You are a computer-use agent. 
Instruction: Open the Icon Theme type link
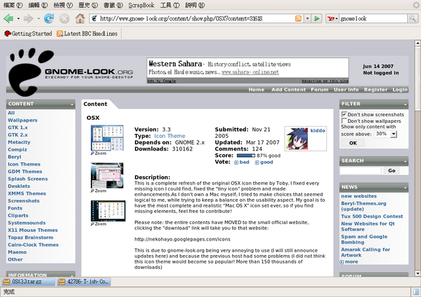(170, 136)
